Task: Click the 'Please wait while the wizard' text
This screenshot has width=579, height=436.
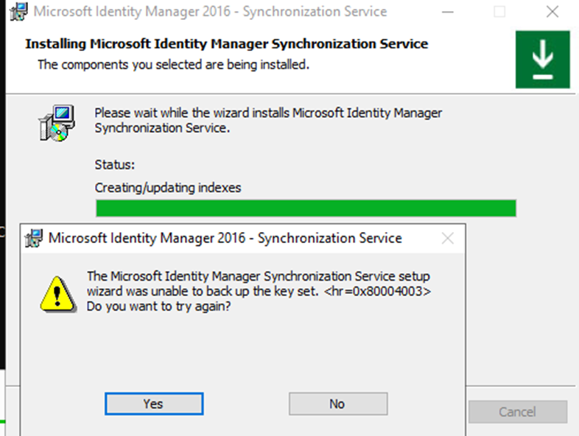Action: click(268, 120)
